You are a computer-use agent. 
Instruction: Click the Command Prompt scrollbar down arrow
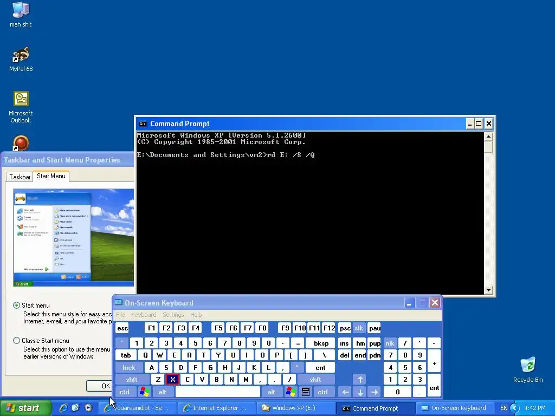click(488, 290)
